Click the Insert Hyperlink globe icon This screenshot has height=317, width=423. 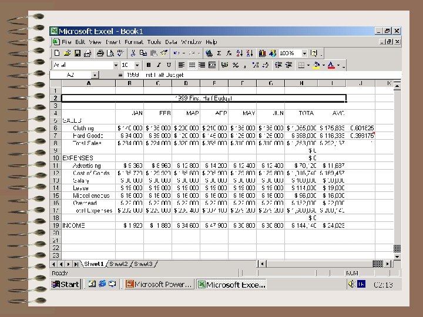209,53
